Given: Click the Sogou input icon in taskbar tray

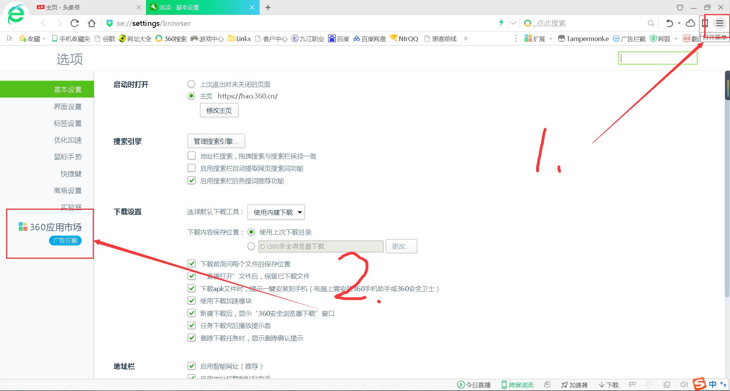Looking at the screenshot, I should 700,384.
